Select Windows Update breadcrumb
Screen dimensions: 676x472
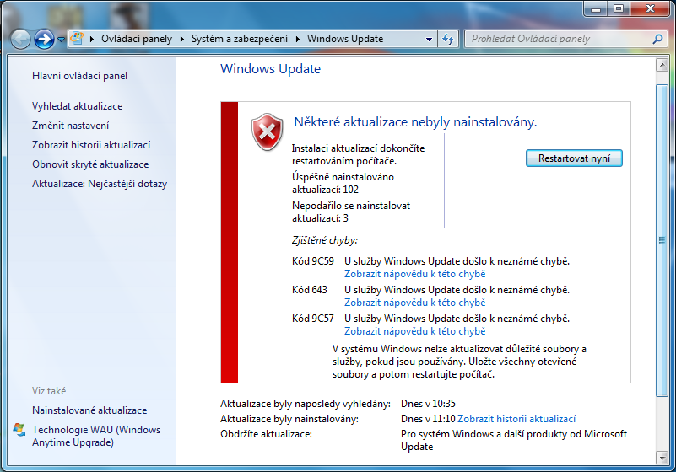(345, 39)
